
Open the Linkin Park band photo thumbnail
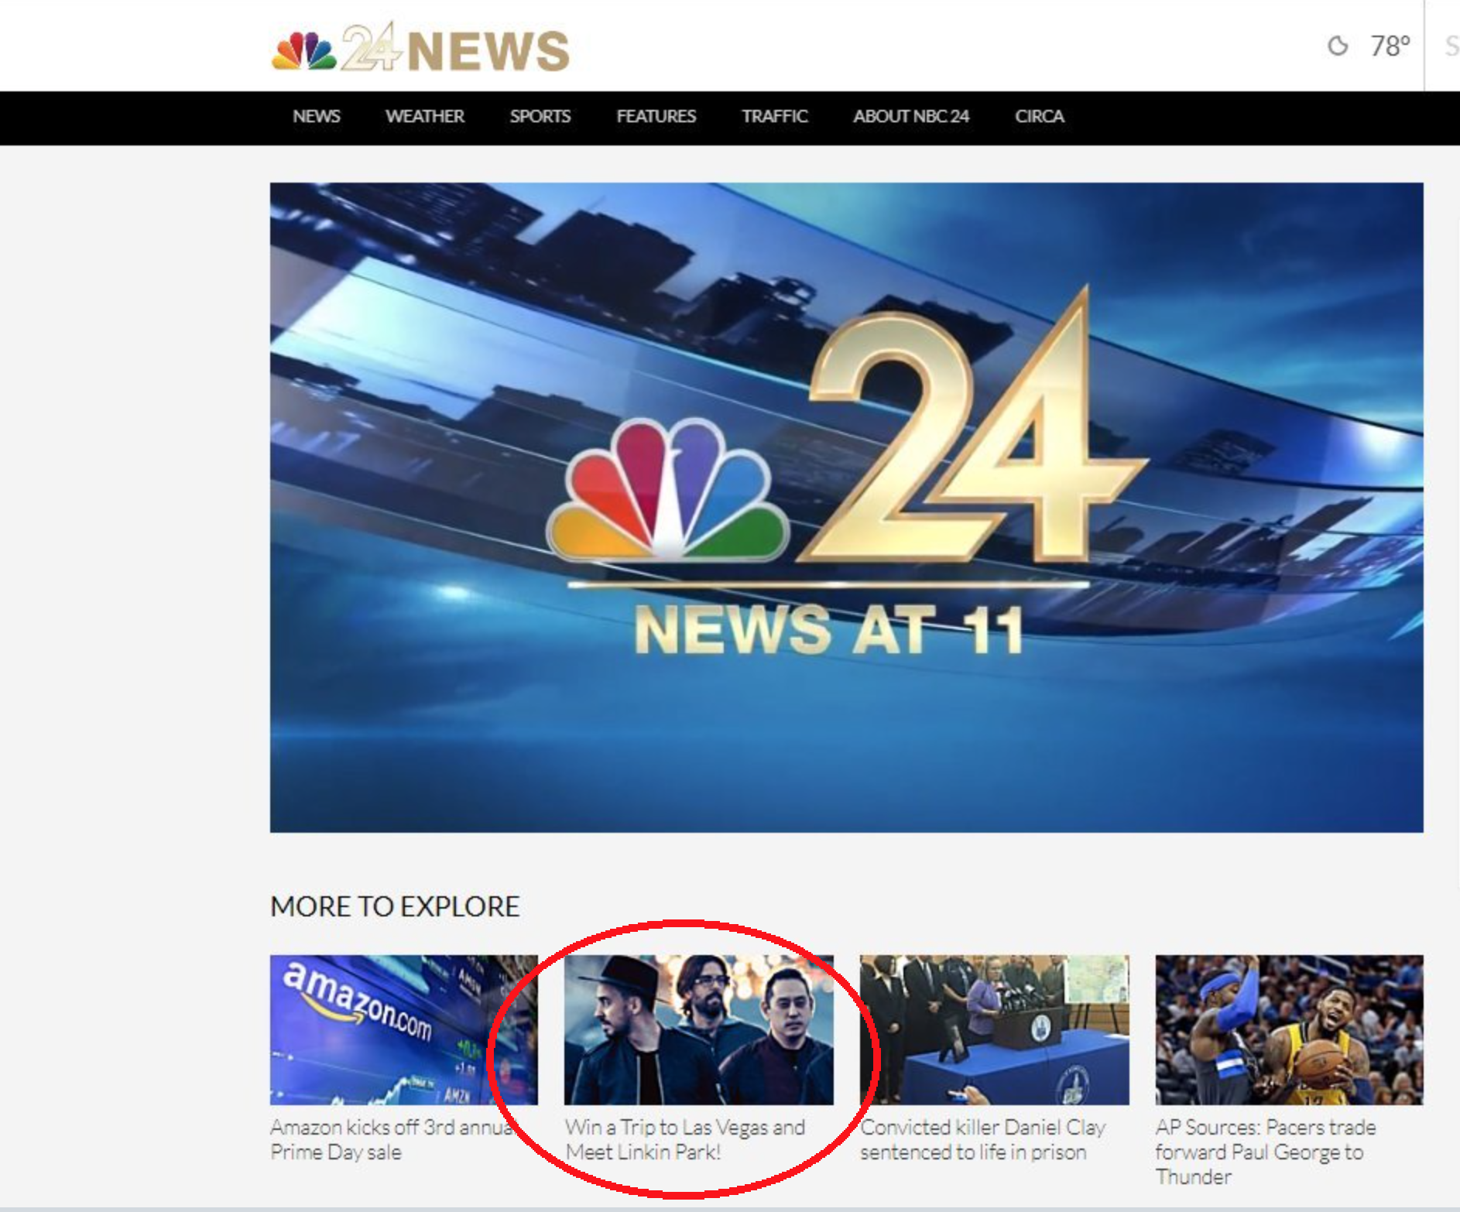tap(698, 1029)
